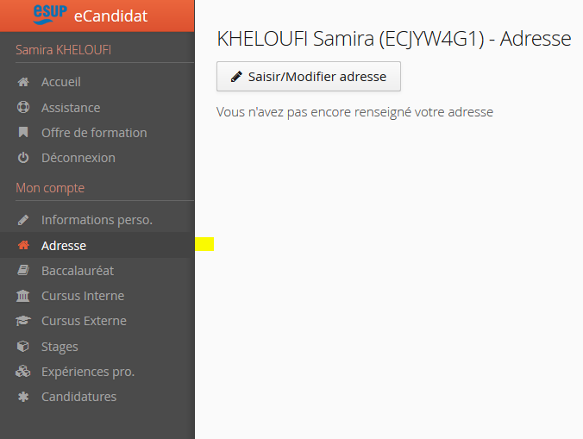Go to the Assistance page

click(71, 108)
